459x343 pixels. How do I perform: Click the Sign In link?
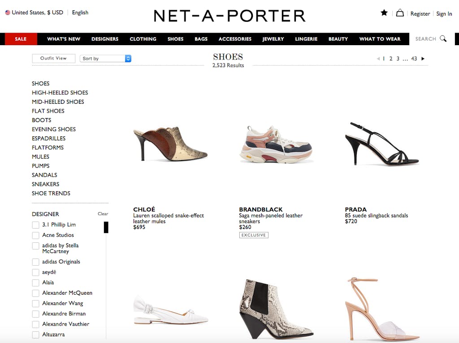point(444,14)
